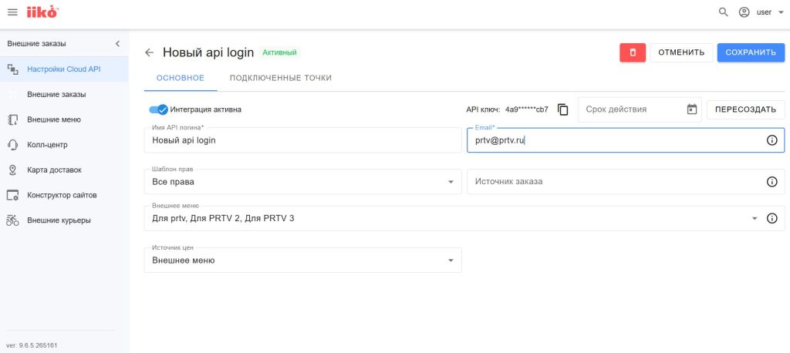Copy the API key to clipboard
790x353 pixels.
coord(563,109)
